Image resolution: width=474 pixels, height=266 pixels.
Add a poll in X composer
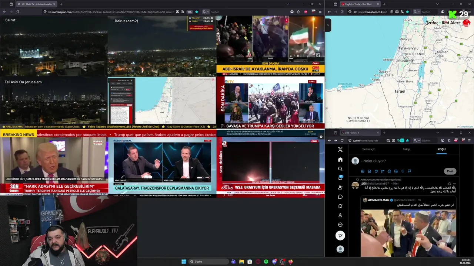[x=383, y=171]
